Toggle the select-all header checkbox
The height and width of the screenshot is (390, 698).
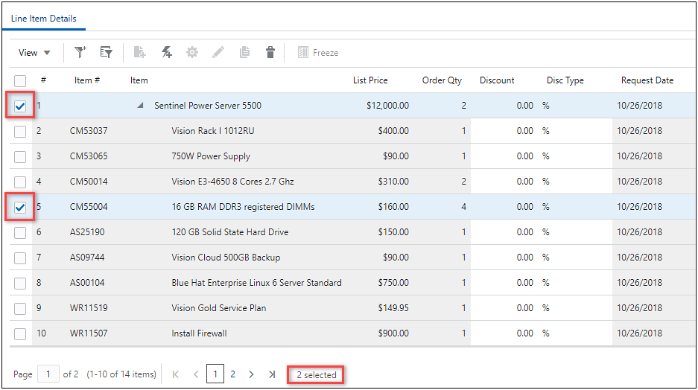pyautogui.click(x=20, y=80)
